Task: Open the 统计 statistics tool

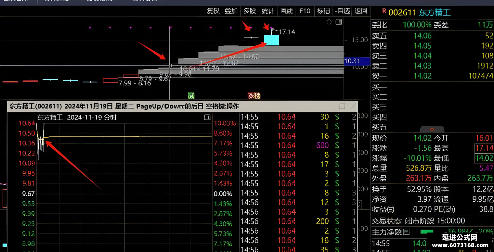Action: pyautogui.click(x=268, y=11)
